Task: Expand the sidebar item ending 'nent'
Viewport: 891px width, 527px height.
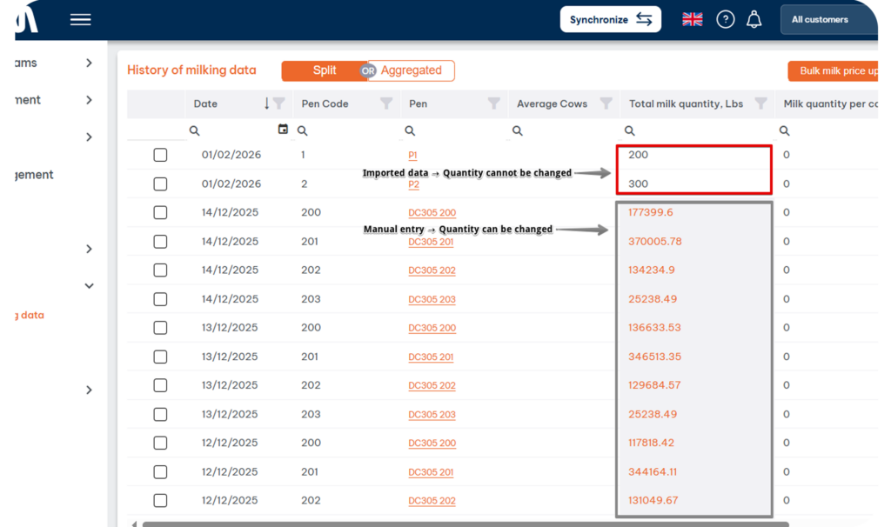Action: click(x=90, y=100)
